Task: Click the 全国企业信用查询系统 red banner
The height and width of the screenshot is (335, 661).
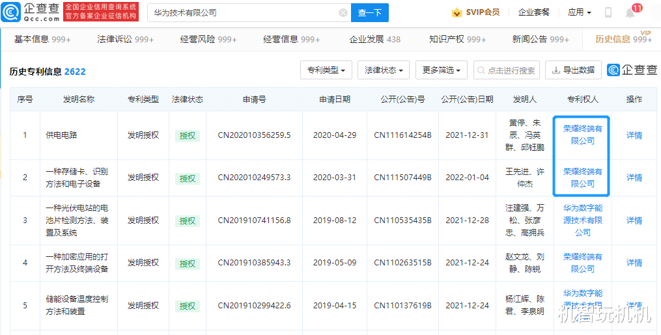Action: point(101,12)
